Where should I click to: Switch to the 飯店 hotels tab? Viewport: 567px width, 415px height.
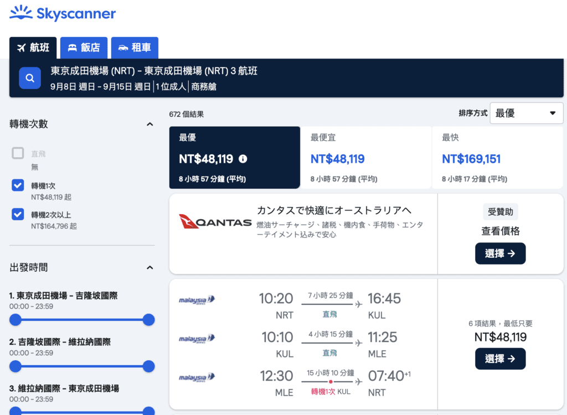[84, 48]
